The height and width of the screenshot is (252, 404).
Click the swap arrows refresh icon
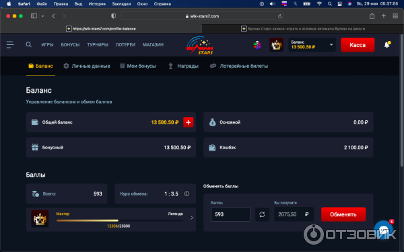tap(262, 214)
